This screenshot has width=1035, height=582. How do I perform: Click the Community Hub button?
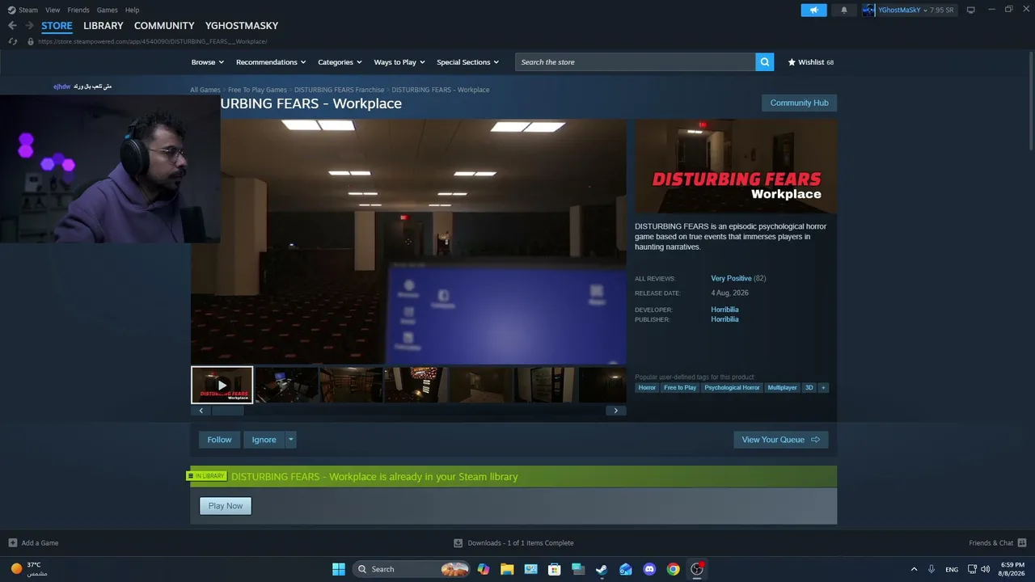799,103
